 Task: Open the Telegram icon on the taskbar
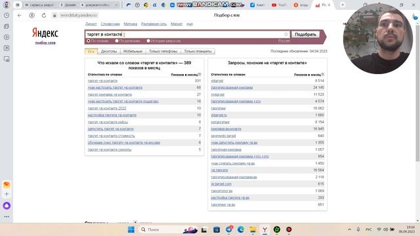point(229,229)
